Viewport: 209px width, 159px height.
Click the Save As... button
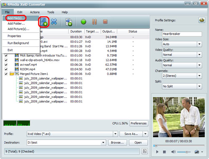tap(131, 134)
